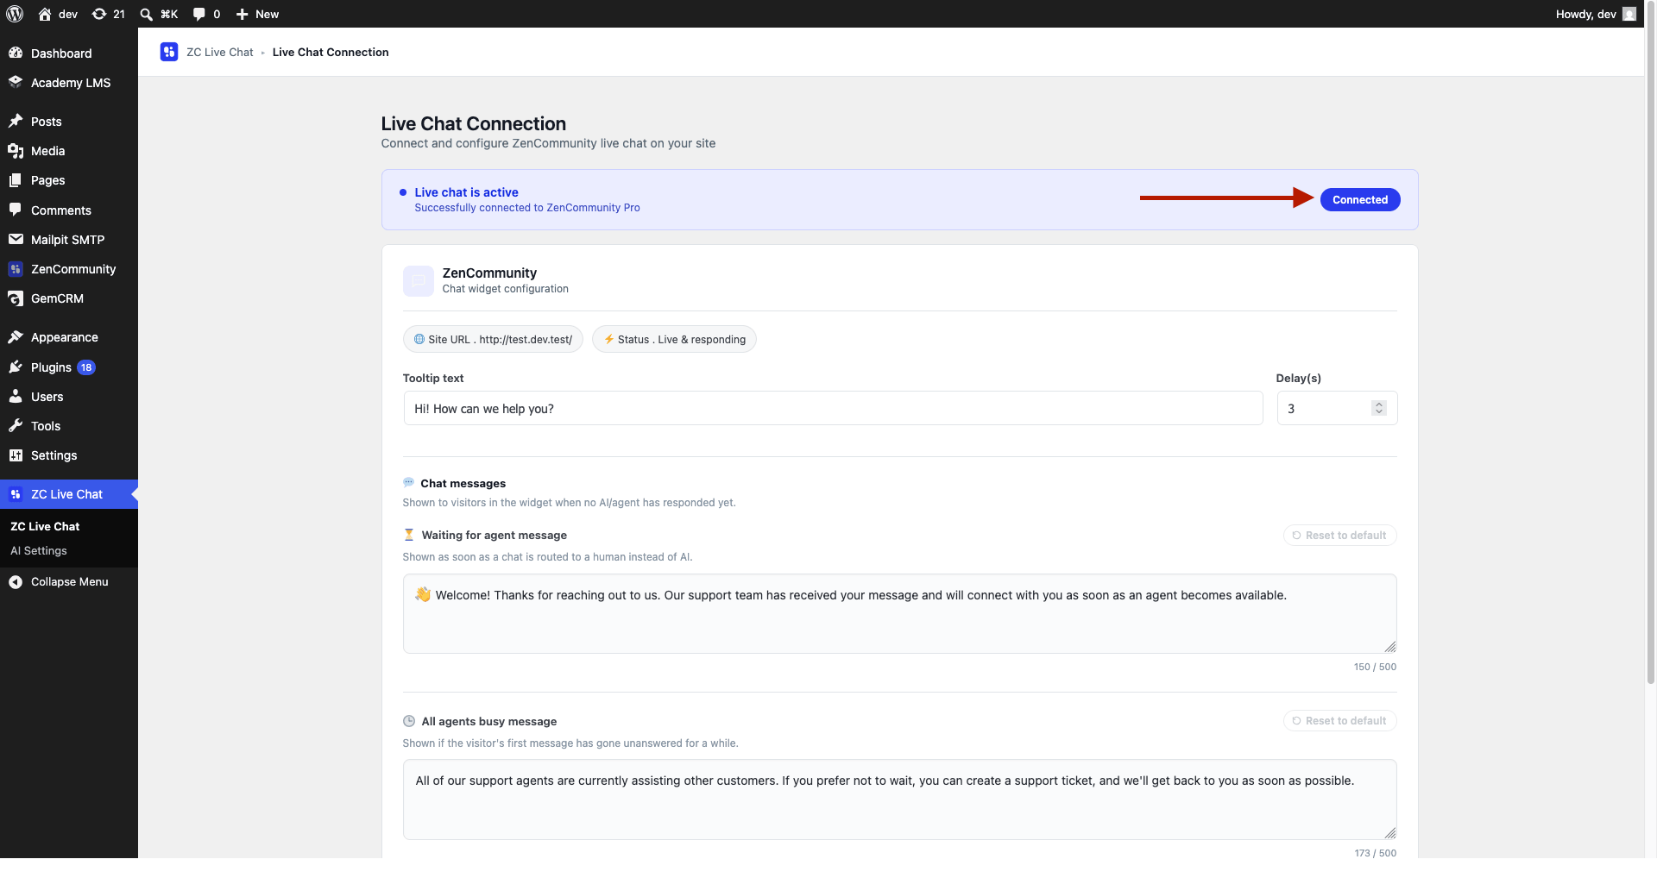Click the Howdy, dev account menu
1657x878 pixels.
[1596, 14]
